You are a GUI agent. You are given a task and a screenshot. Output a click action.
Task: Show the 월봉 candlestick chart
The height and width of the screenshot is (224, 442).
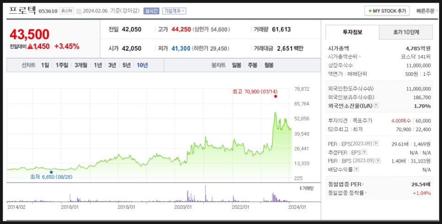tap(269, 65)
